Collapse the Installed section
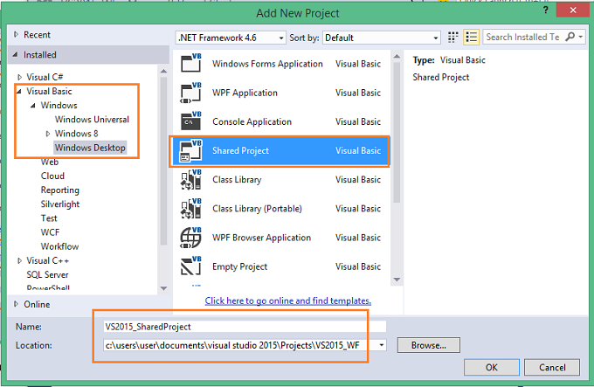The width and height of the screenshot is (594, 387). tap(16, 54)
